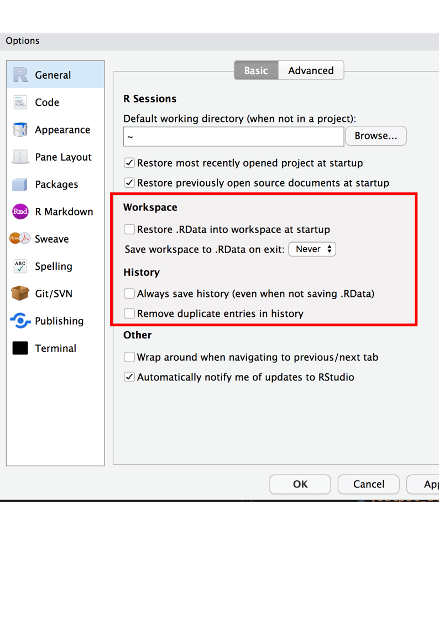Open the Appearance paint bucket icon
The height and width of the screenshot is (622, 439).
pyautogui.click(x=20, y=129)
